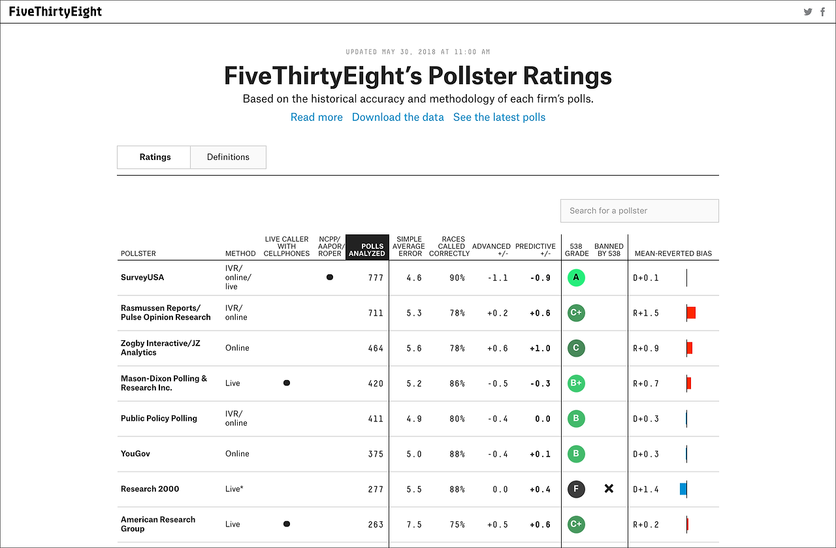Click the FiveThirtyEight logo

tap(55, 11)
